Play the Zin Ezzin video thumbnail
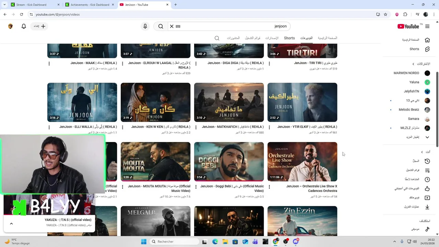Image resolution: width=439 pixels, height=247 pixels. point(302,221)
